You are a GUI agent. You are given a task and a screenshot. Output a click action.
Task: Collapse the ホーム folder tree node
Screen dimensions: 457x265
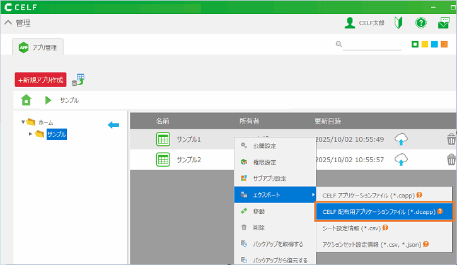pyautogui.click(x=23, y=122)
